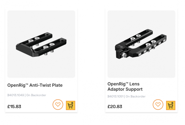185x125 pixels.
Task: Click white card area beside the £20.83 price
Action: coord(137,106)
